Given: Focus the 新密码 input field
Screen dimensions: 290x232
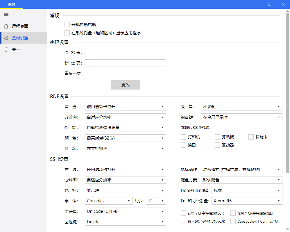Looking at the screenshot, I should pos(126,63).
